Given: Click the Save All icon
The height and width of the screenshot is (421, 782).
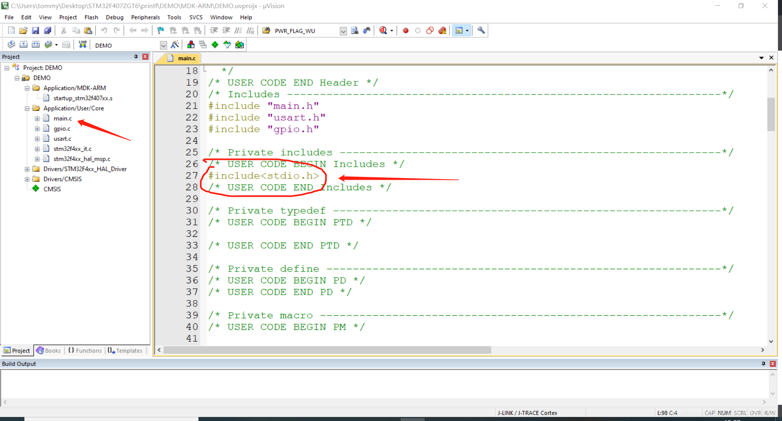Looking at the screenshot, I should coord(47,30).
